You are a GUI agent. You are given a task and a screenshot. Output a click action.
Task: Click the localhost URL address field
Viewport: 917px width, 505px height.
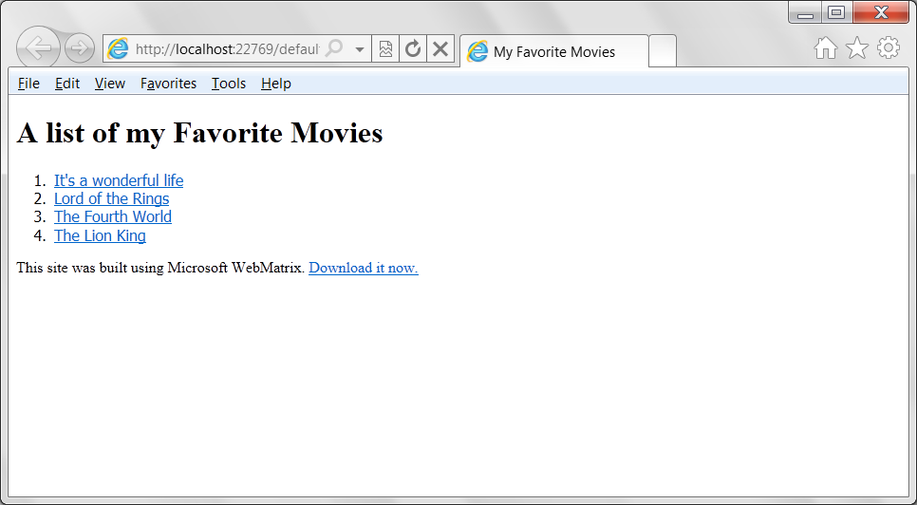coord(228,49)
